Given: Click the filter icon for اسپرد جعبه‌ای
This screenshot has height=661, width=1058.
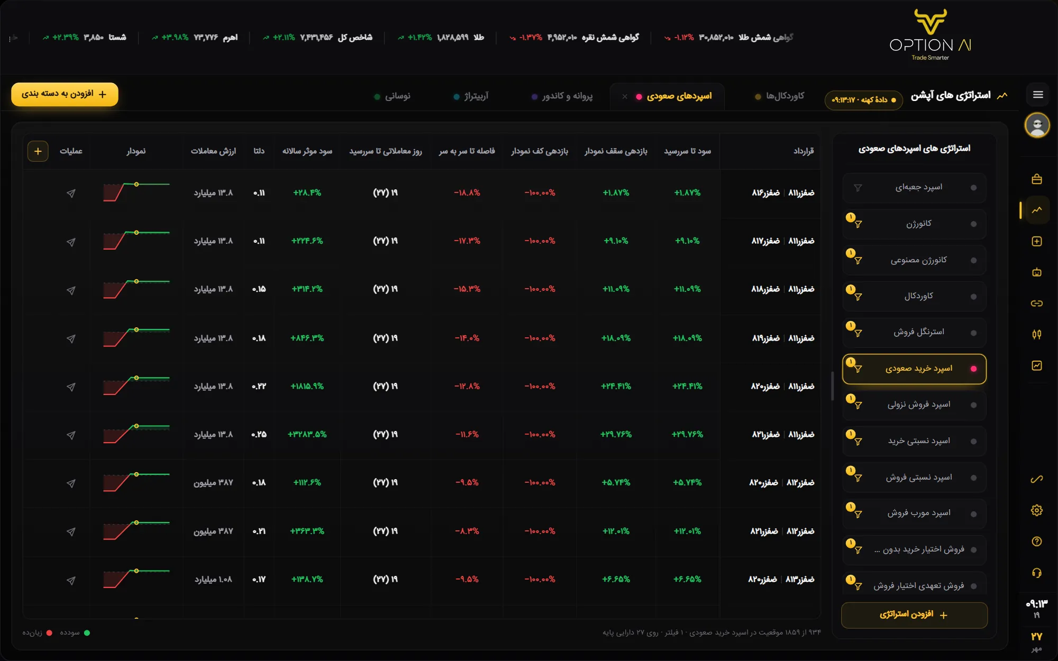Looking at the screenshot, I should tap(858, 188).
